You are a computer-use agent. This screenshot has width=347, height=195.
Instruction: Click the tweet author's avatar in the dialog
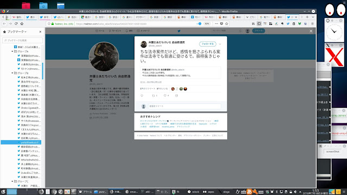tap(144, 44)
